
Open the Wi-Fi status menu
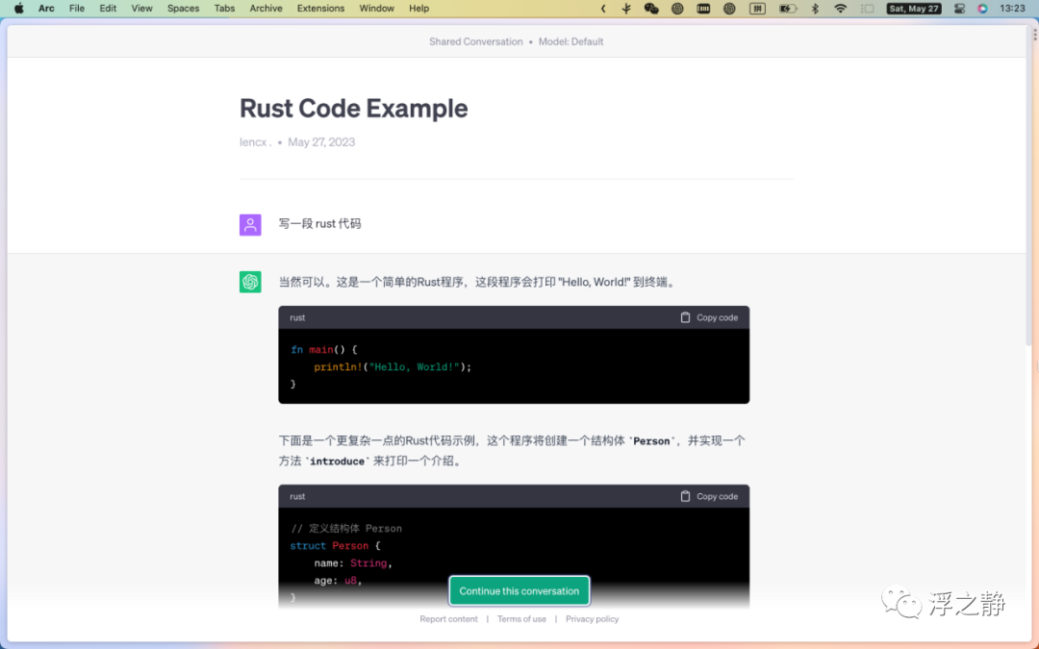point(840,9)
